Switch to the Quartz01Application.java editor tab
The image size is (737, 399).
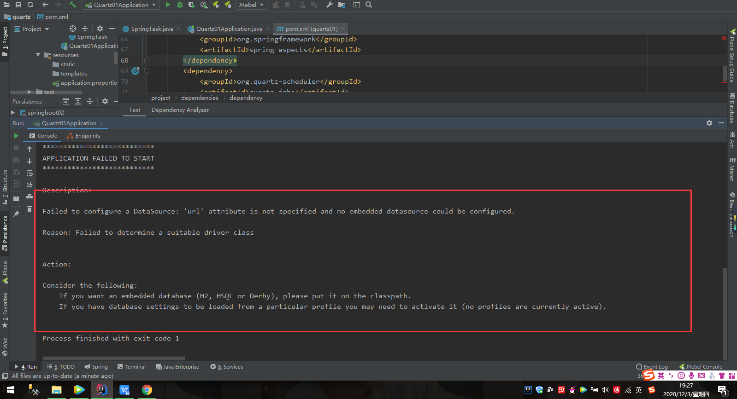coord(229,29)
